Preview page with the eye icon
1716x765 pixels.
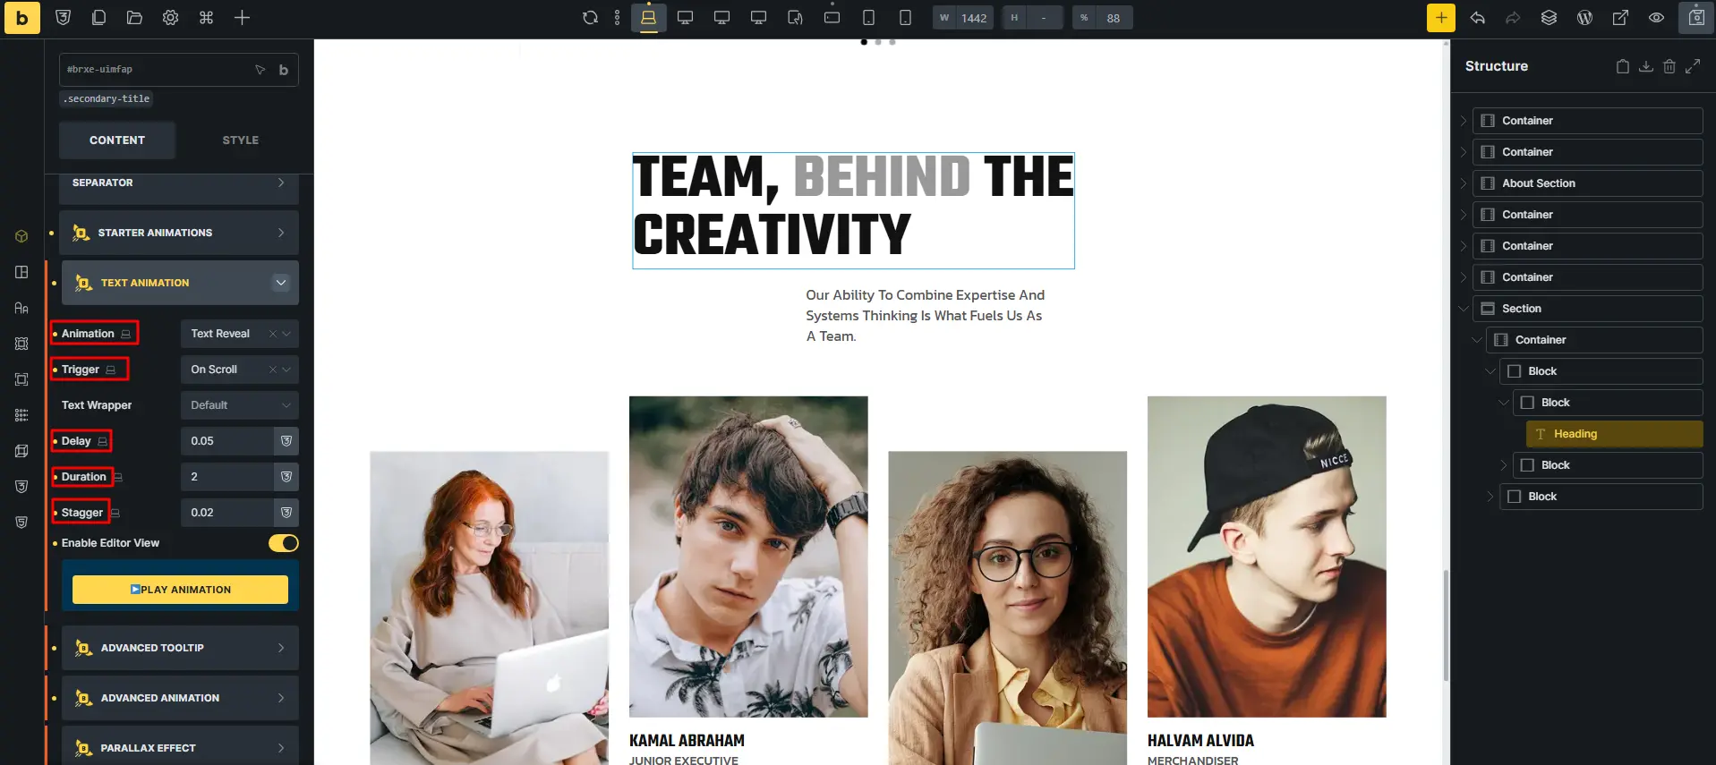(1656, 18)
